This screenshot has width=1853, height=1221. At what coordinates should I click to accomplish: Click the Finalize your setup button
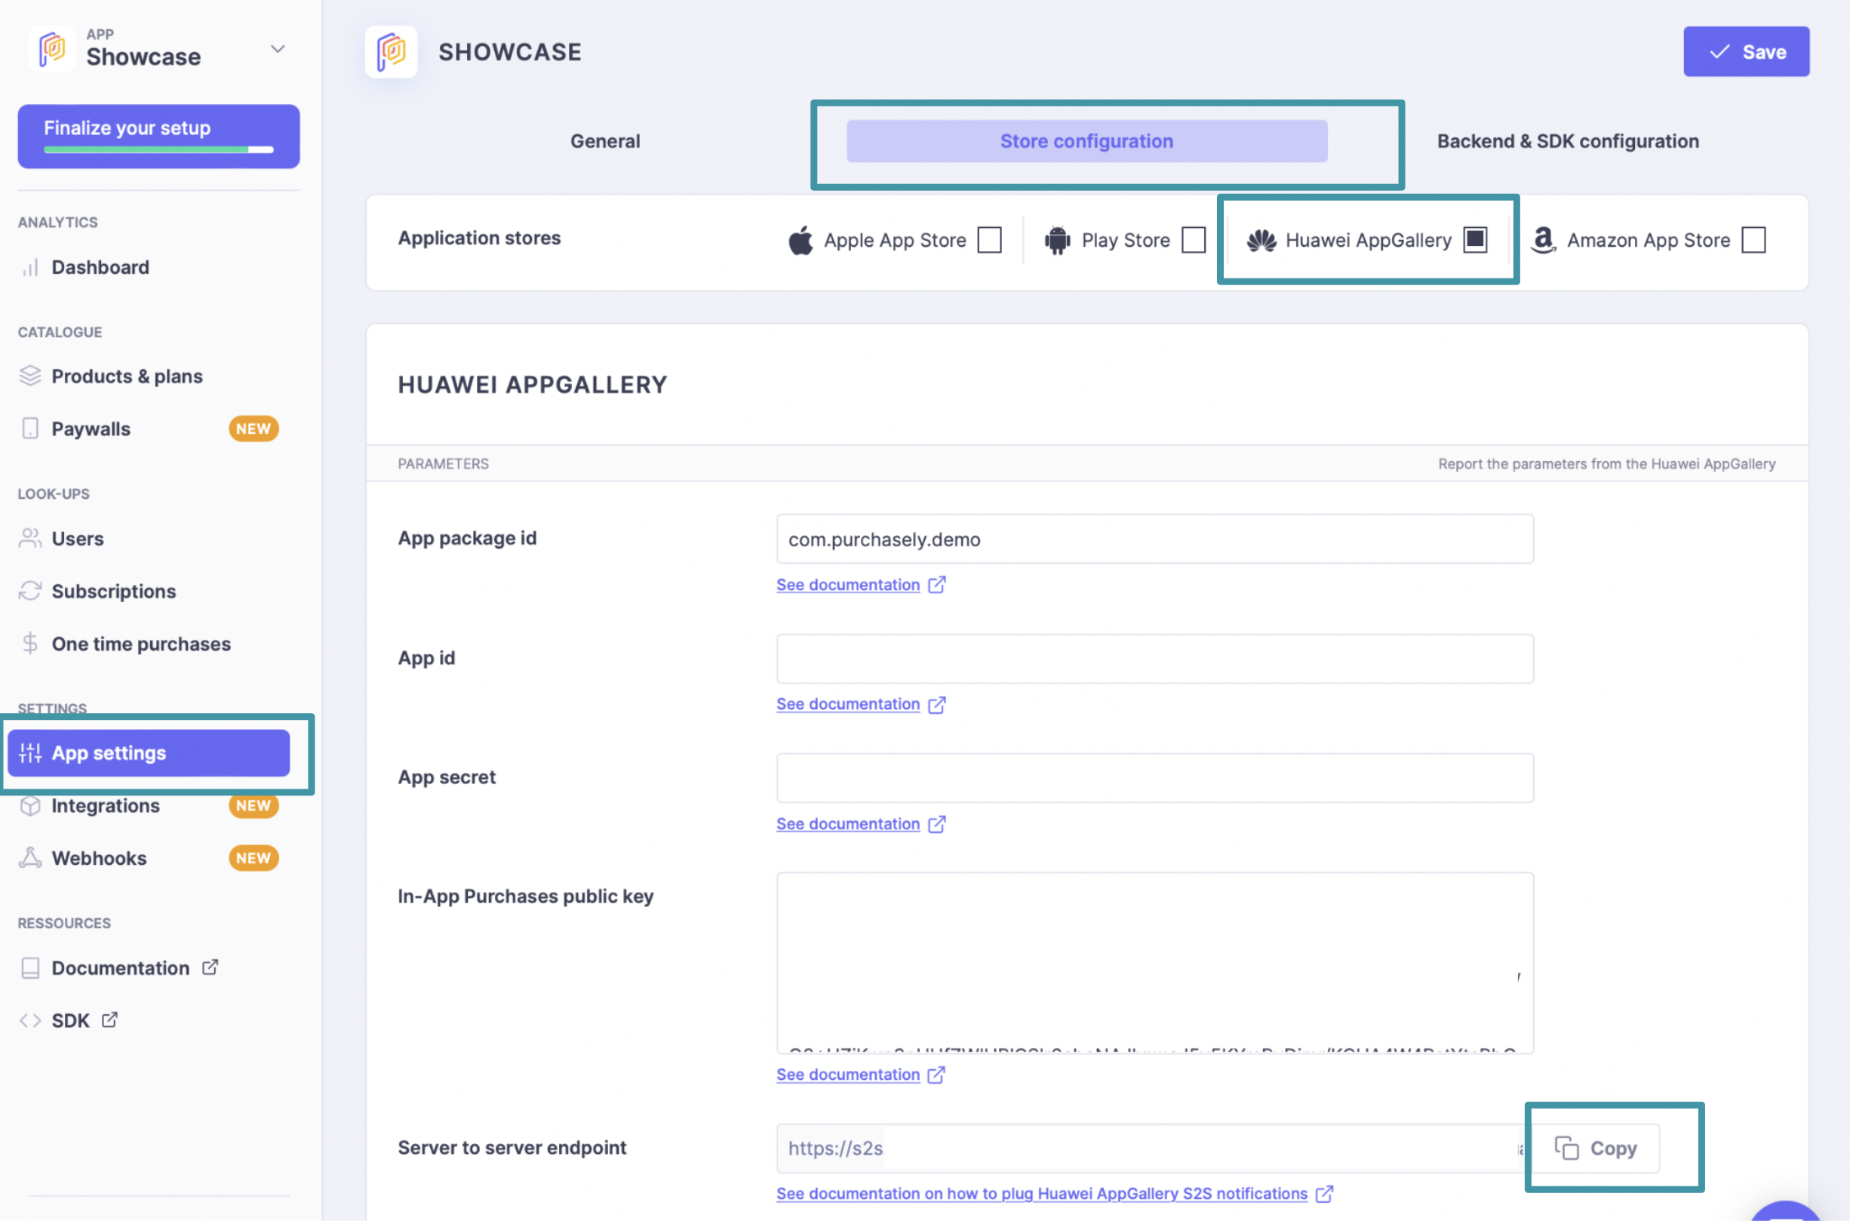pyautogui.click(x=159, y=137)
